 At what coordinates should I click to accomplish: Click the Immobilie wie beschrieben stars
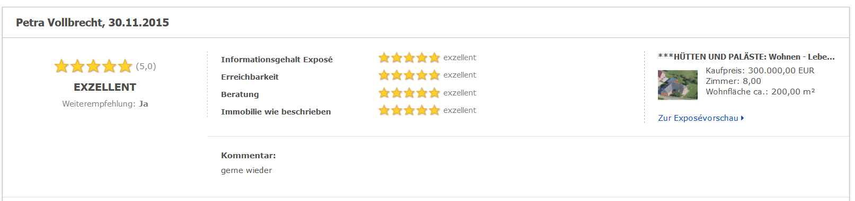pos(409,110)
